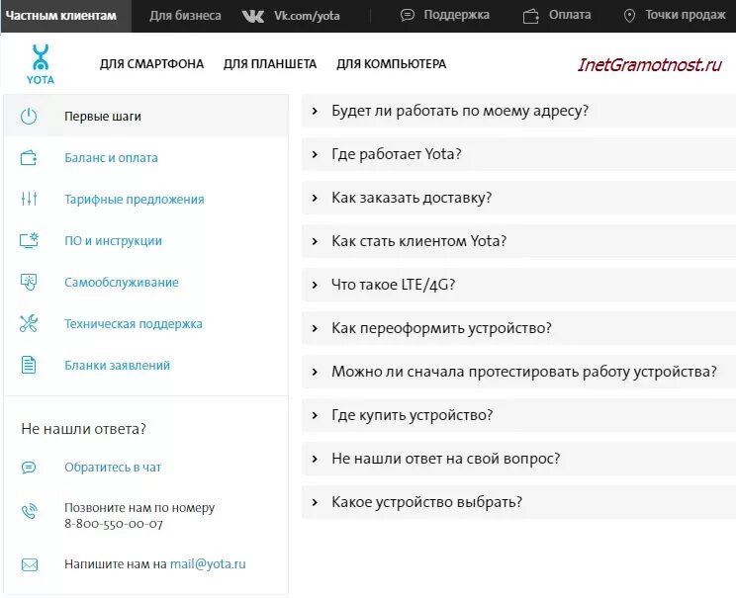Open the Тарифные предложения section
The height and width of the screenshot is (598, 736).
coord(135,200)
